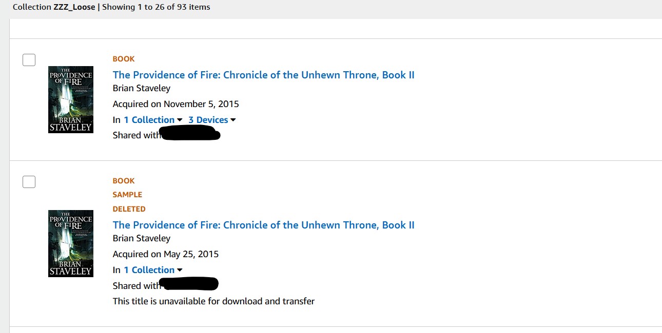Viewport: 662px width, 333px height.
Task: Click cover thumbnail of the deleted sample
Action: click(x=71, y=243)
